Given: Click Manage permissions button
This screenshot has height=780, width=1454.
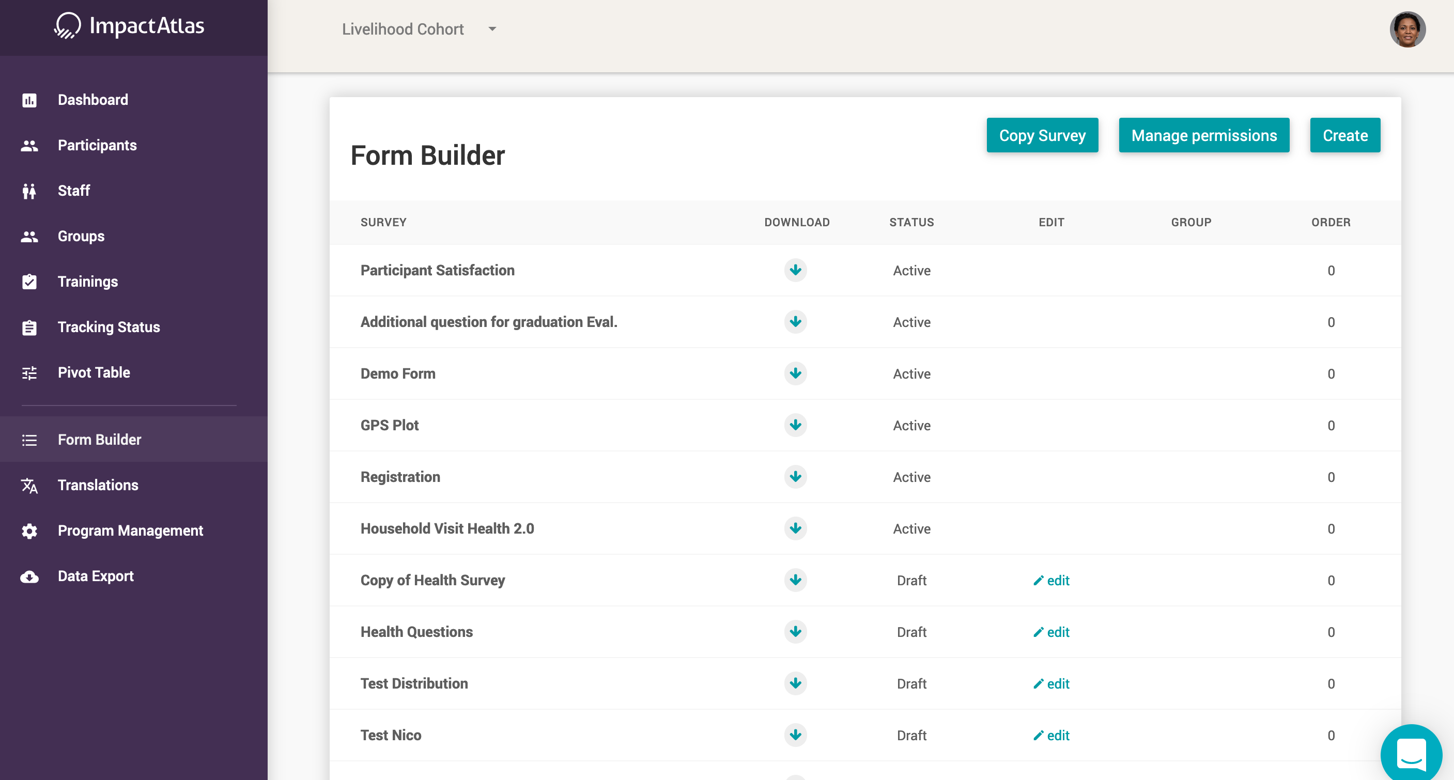Looking at the screenshot, I should tap(1204, 135).
